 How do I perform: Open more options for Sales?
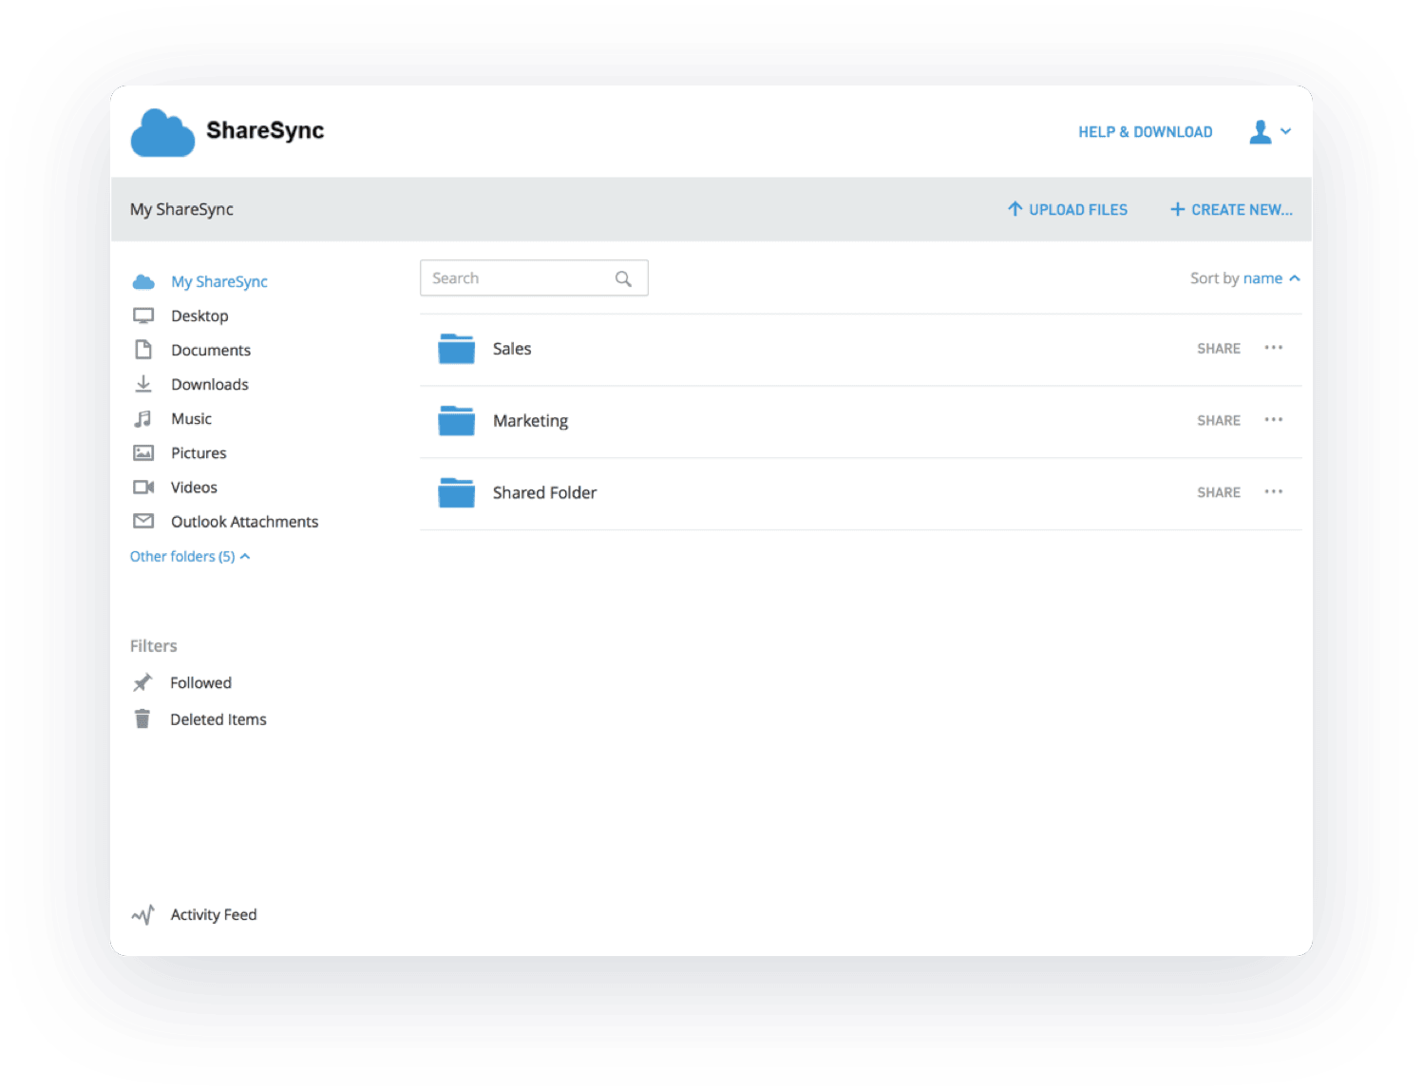click(x=1274, y=348)
